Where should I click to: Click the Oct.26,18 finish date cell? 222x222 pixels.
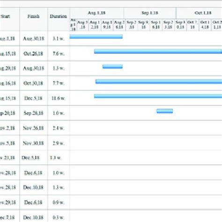point(33,53)
